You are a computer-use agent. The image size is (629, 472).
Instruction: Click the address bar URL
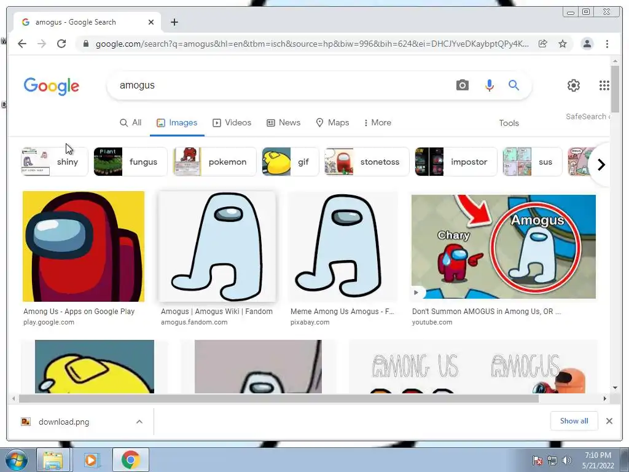coord(312,44)
